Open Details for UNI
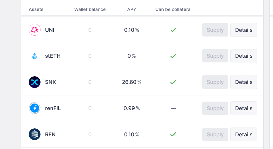The width and height of the screenshot is (273, 149). pyautogui.click(x=244, y=30)
